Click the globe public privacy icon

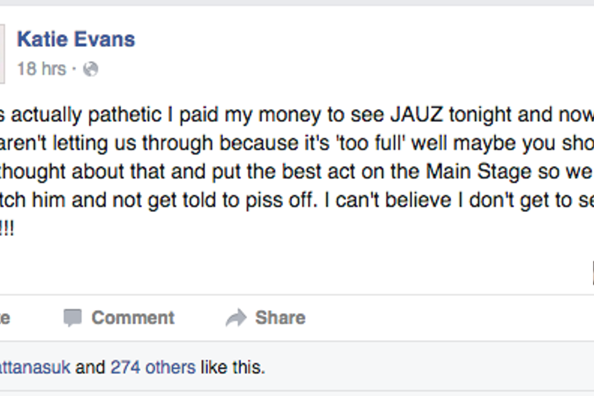point(91,69)
